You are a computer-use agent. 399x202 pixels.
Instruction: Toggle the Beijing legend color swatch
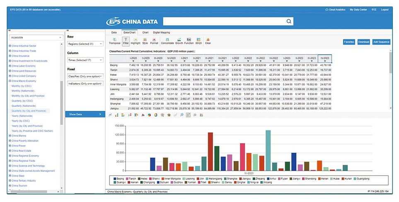click(115, 179)
